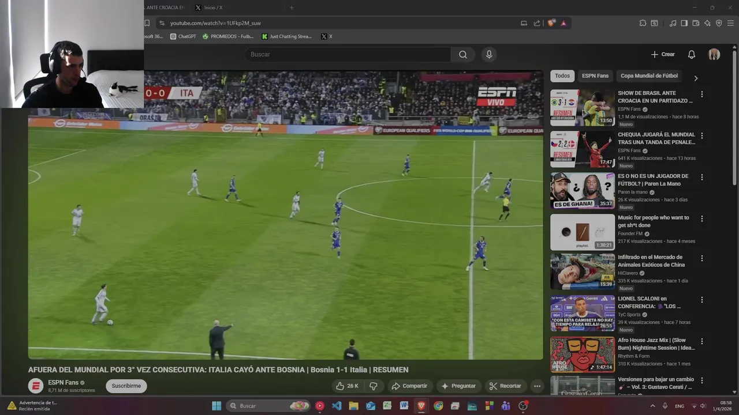Show more filter chips with right arrow
739x415 pixels.
pyautogui.click(x=696, y=78)
